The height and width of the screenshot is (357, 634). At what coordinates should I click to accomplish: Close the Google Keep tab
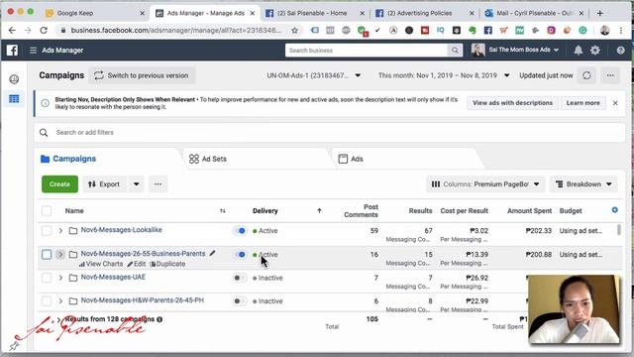(x=143, y=13)
